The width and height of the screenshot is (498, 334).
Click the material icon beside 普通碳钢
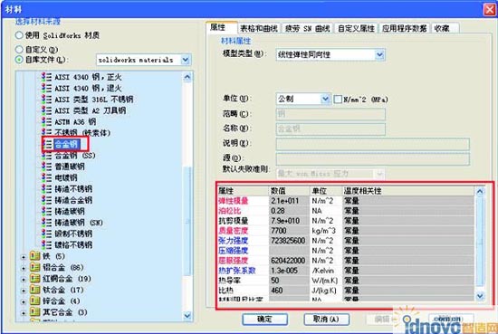coord(46,167)
